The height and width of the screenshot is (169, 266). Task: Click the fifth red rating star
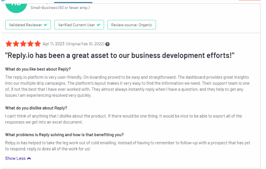(x=37, y=44)
